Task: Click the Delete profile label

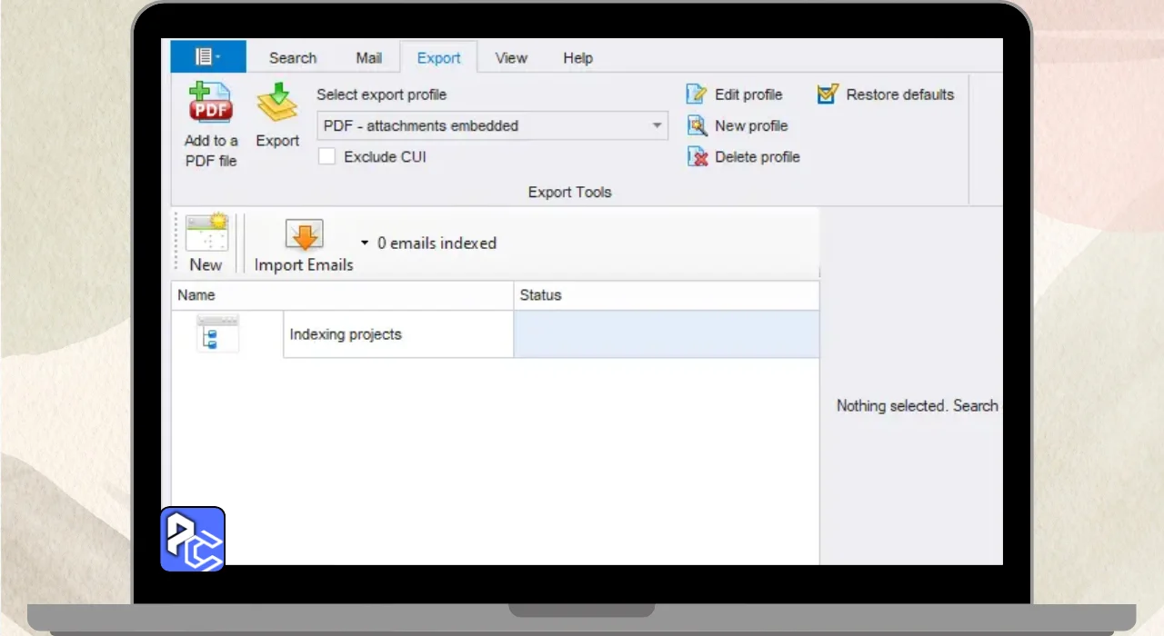Action: coord(758,157)
